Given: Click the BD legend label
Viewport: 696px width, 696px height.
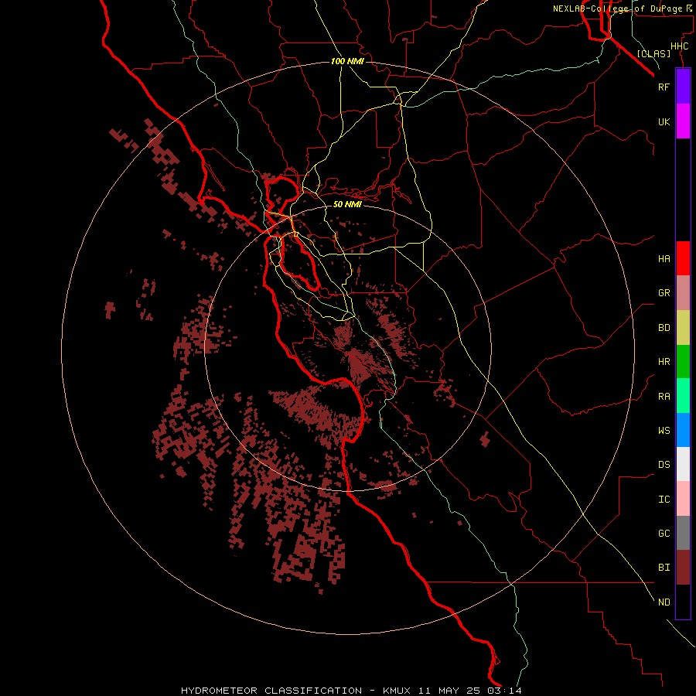Looking at the screenshot, I should tap(664, 328).
